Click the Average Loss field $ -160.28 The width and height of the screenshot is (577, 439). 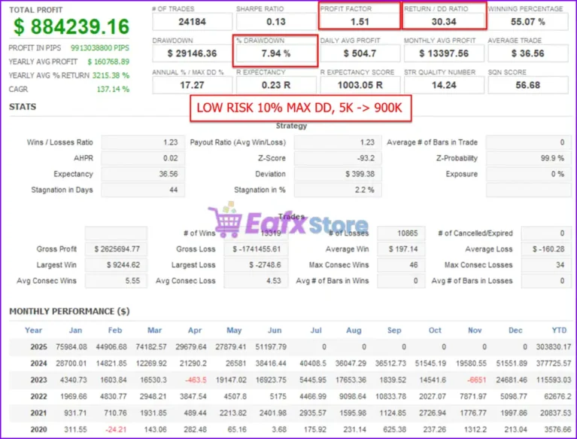click(x=546, y=249)
